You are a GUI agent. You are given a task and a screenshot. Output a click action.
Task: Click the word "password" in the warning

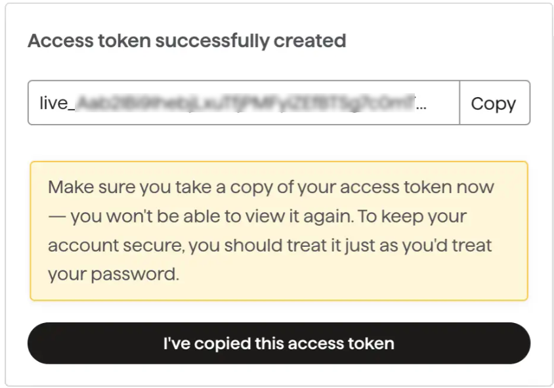coord(135,274)
